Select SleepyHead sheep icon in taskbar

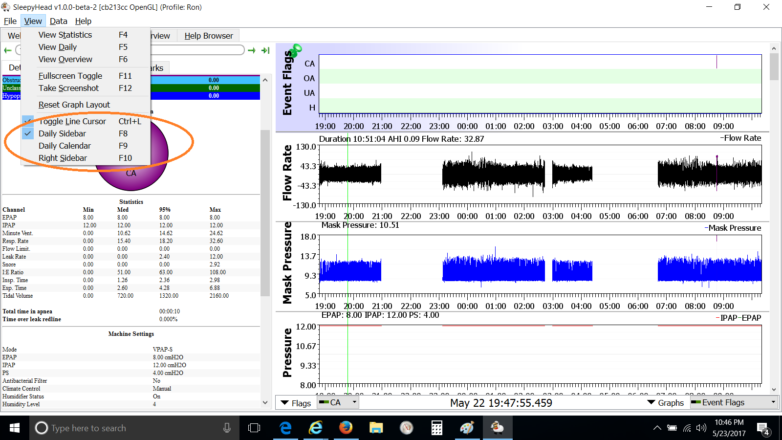tap(498, 428)
